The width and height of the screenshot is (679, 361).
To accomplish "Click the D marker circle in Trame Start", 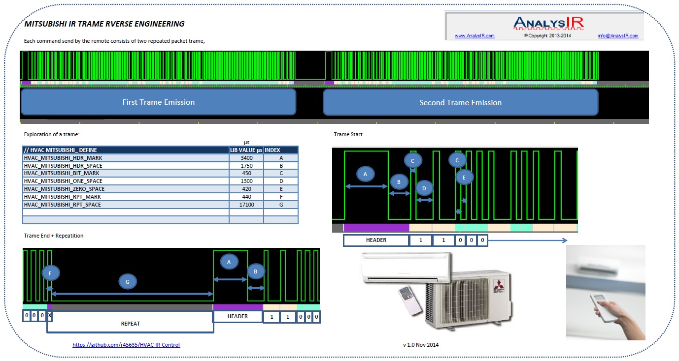I will 424,187.
